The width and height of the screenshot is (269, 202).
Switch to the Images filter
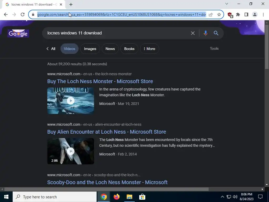coord(90,49)
